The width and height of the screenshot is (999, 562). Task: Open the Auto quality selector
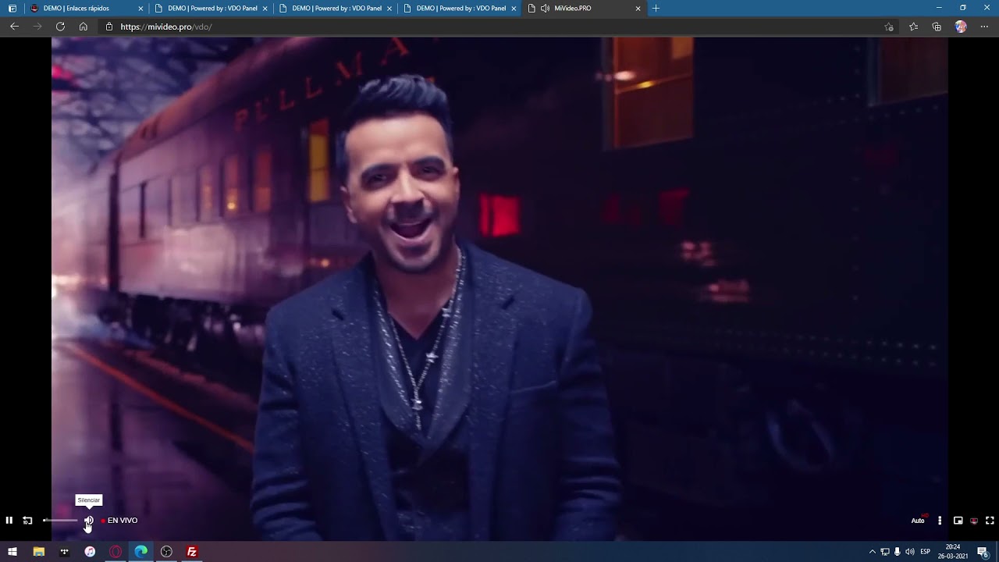coord(918,521)
